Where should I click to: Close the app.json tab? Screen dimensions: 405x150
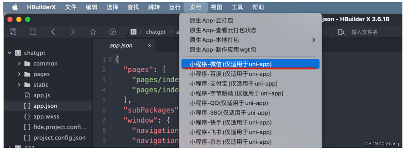click(149, 46)
